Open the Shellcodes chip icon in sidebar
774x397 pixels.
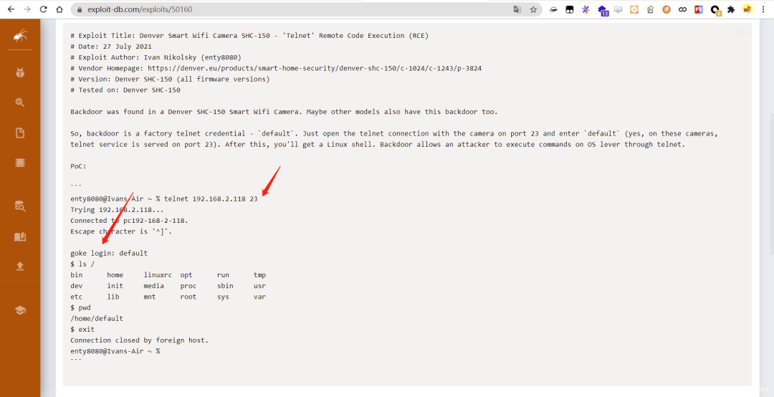pyautogui.click(x=20, y=163)
